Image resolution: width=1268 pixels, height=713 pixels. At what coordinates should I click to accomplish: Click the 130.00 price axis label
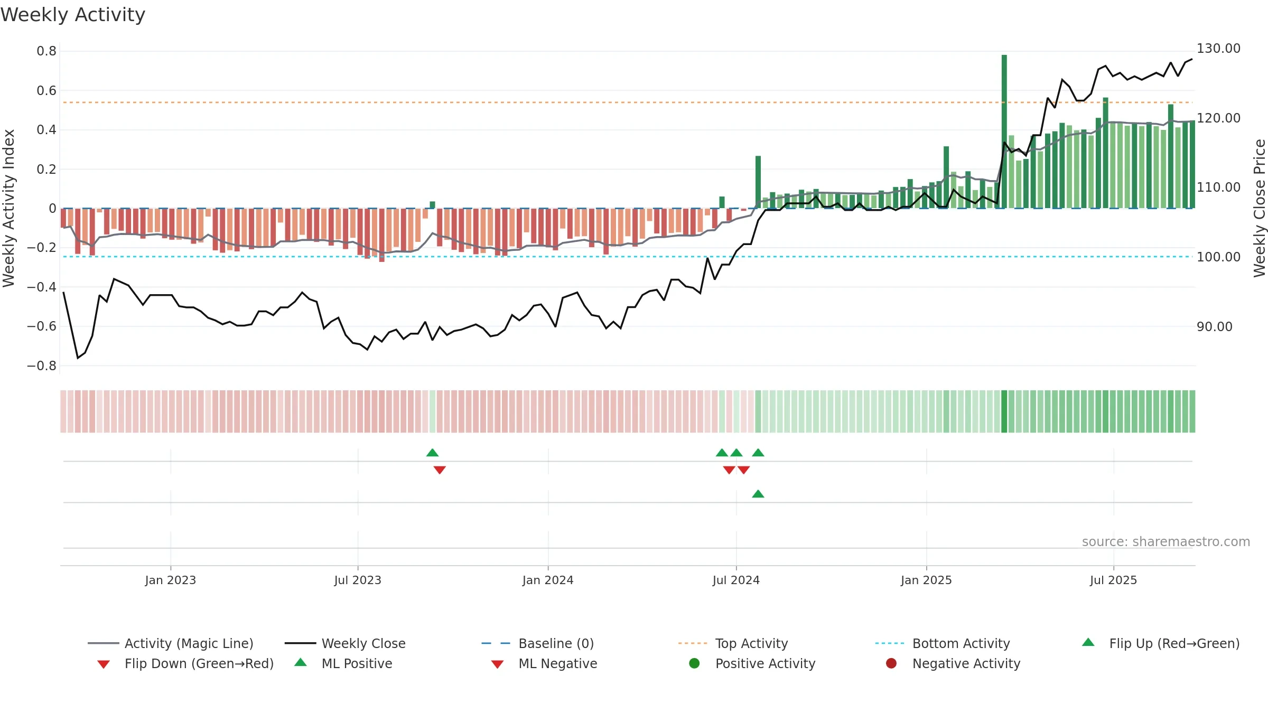(x=1218, y=49)
